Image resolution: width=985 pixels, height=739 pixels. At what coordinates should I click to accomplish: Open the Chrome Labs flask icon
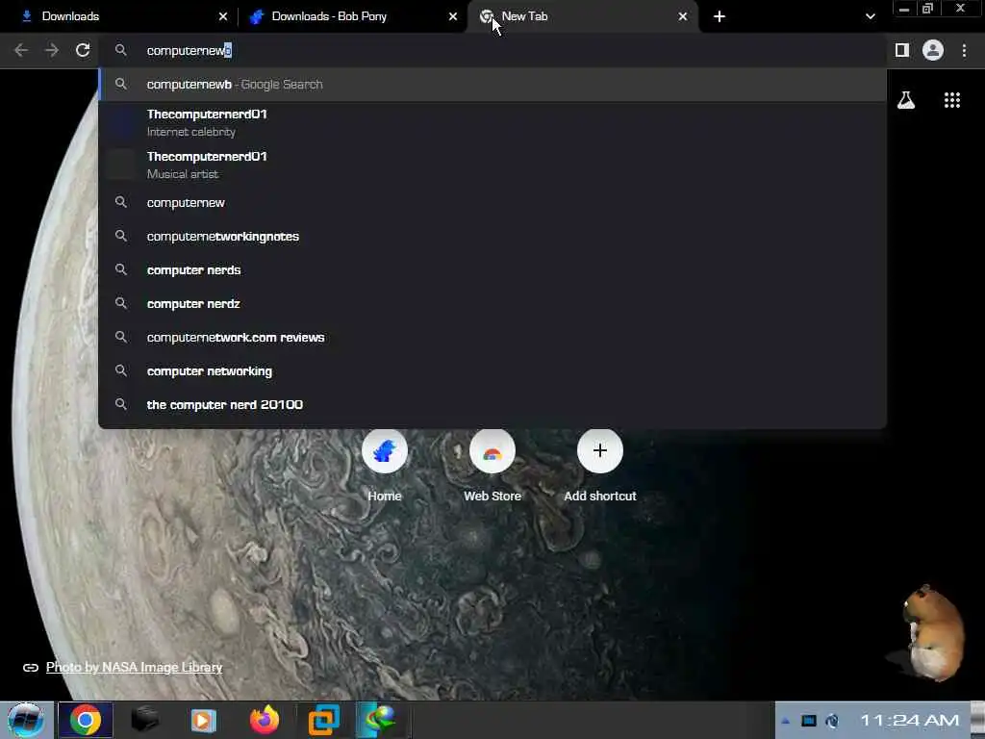[x=906, y=100]
